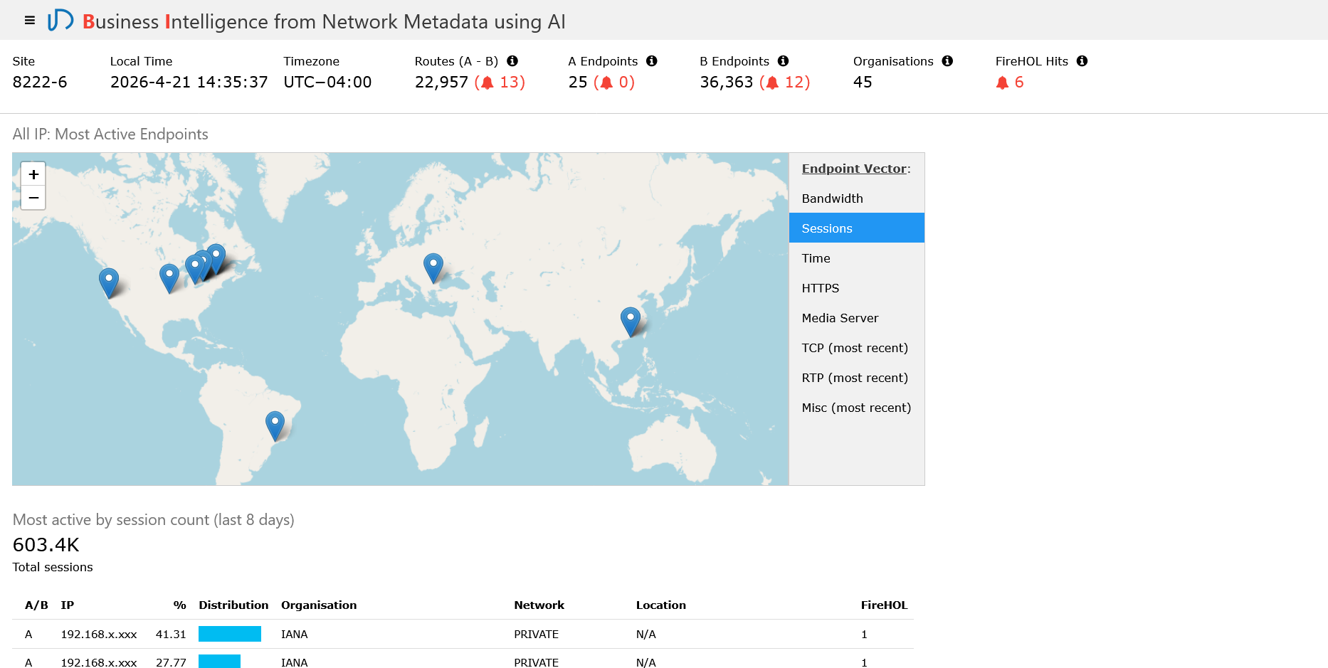Click the 603.4K total sessions figure
1328x668 pixels.
click(46, 545)
